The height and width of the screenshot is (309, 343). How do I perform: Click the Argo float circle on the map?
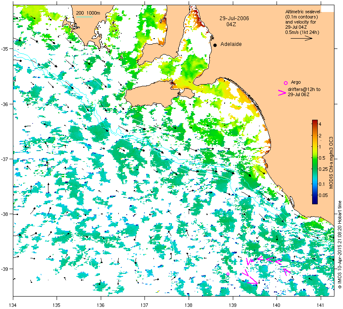(228, 274)
